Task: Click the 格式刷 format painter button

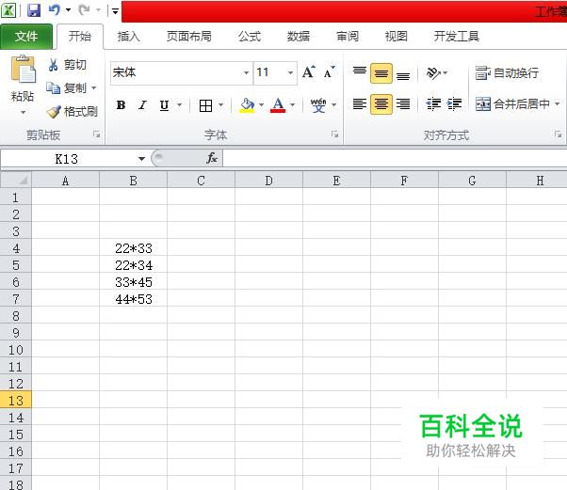Action: 72,111
